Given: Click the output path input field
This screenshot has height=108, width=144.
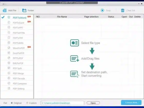Looking at the screenshot, I should pyautogui.click(x=62, y=103).
